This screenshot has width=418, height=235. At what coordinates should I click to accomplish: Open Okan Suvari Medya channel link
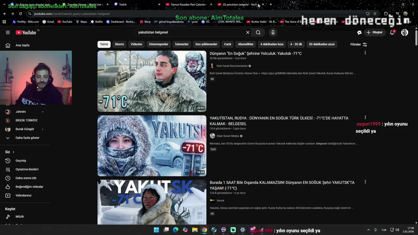pos(228,136)
